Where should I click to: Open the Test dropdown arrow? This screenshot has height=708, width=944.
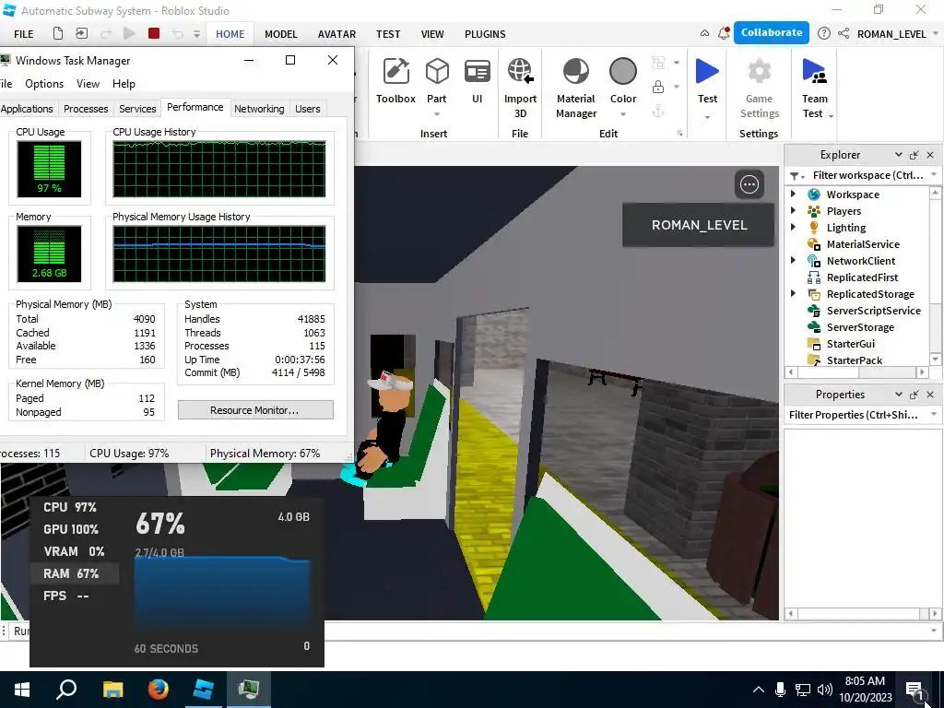707,117
